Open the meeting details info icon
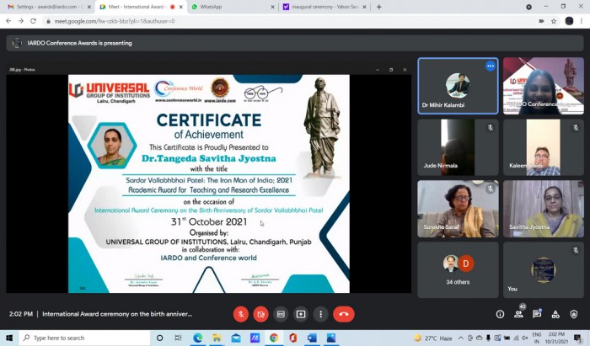 [x=500, y=314]
